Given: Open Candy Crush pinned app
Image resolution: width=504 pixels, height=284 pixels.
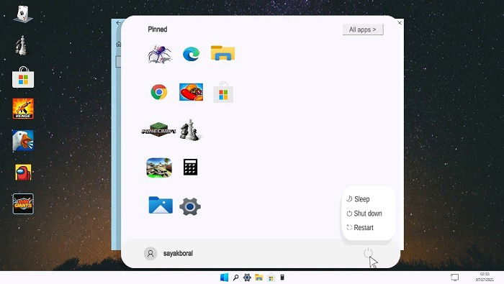Looking at the screenshot, I should click(191, 92).
